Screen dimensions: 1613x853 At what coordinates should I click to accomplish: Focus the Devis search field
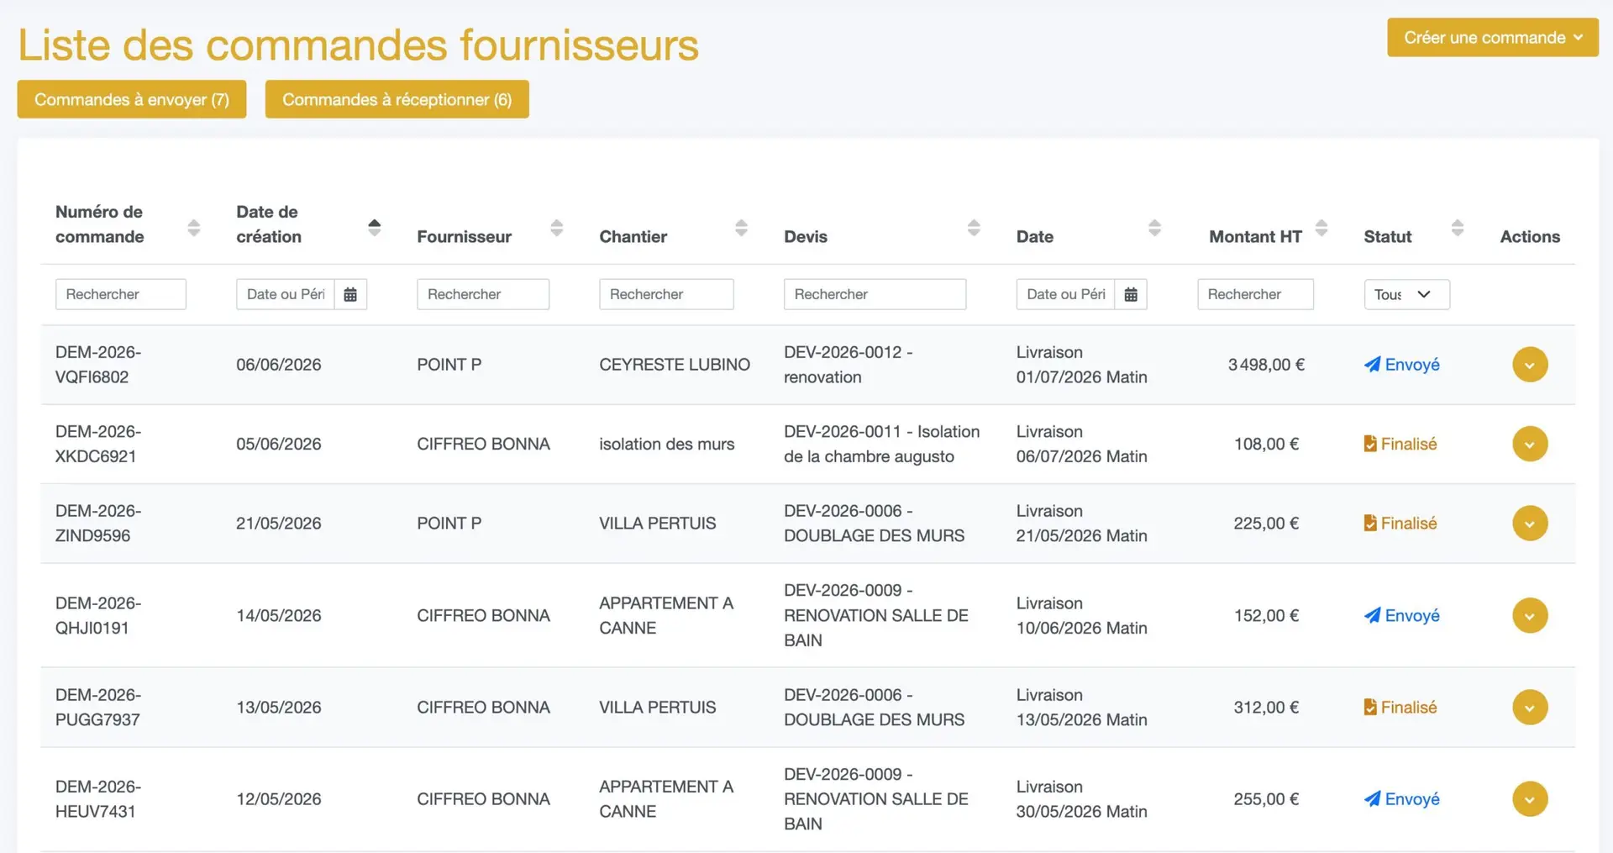click(875, 294)
